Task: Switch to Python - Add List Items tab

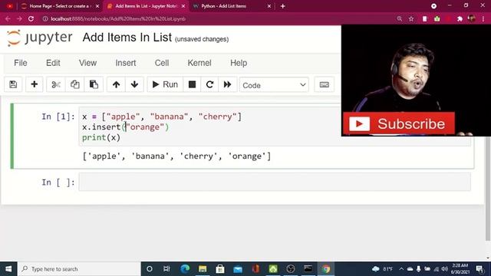Action: [x=231, y=6]
